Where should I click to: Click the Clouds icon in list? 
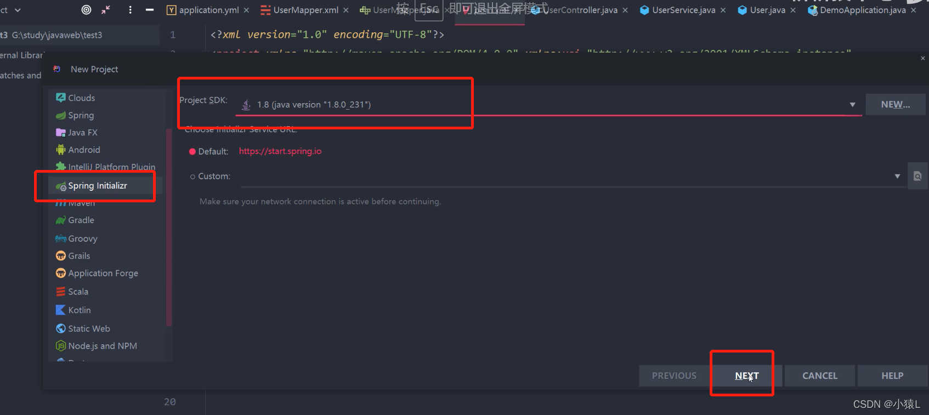pos(61,98)
